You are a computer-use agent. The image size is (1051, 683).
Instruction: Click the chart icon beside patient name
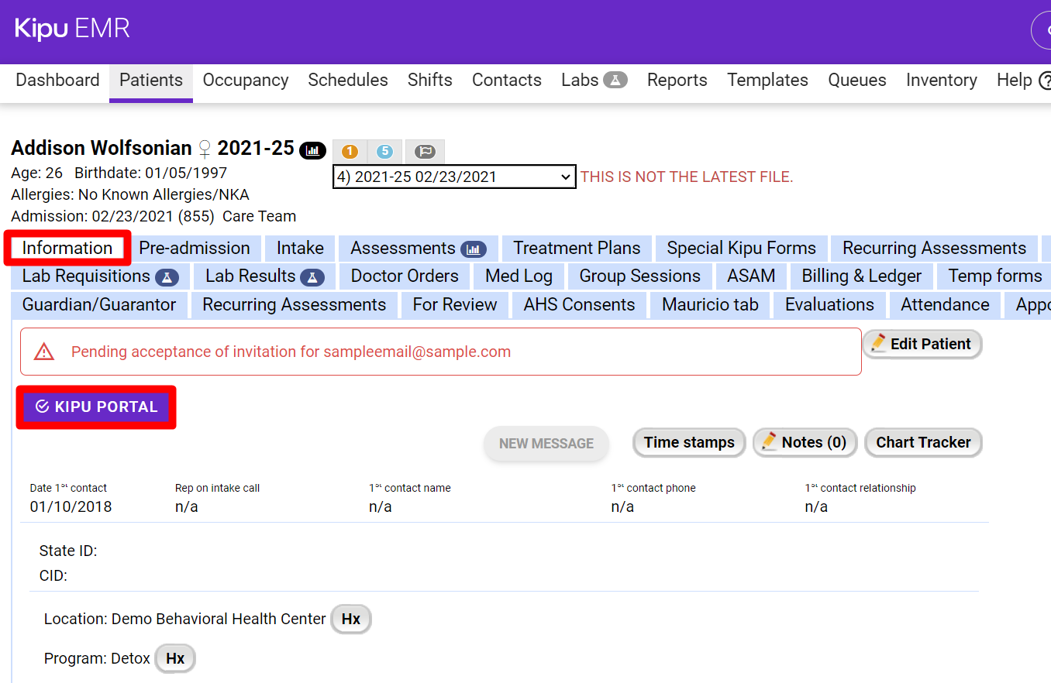pos(312,149)
